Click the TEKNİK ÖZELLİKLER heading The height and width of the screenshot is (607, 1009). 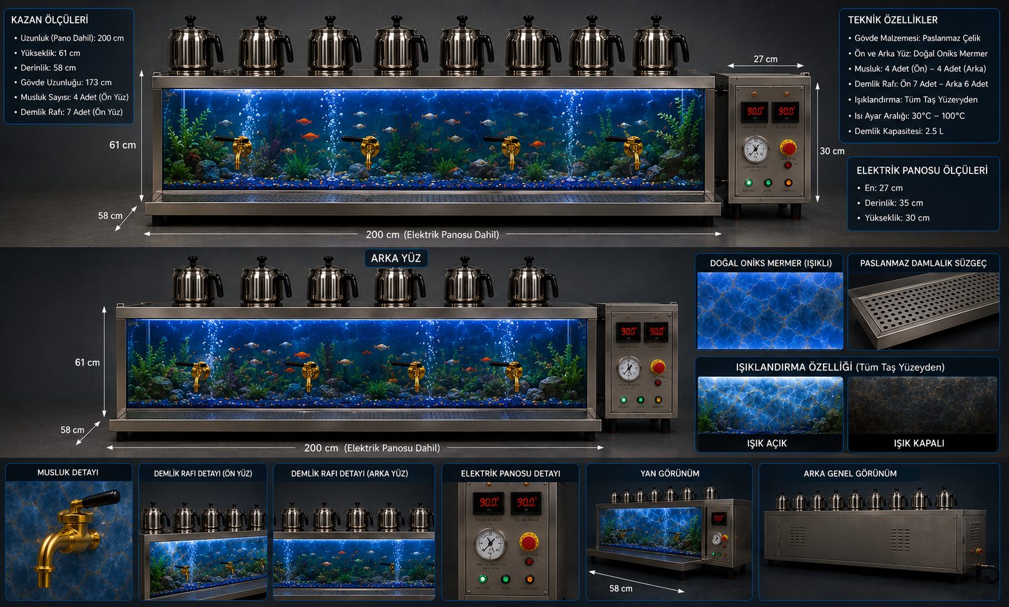pyautogui.click(x=892, y=20)
